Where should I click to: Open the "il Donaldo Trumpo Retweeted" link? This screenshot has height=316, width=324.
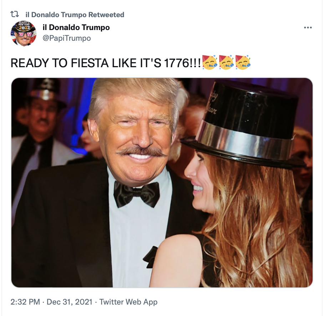tap(75, 15)
